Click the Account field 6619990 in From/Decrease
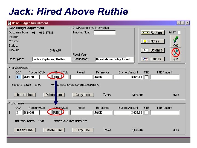This screenshot has height=148, width=197. coord(31,77)
